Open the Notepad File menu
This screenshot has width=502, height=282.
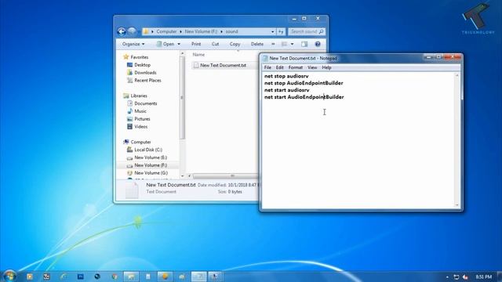(x=267, y=67)
